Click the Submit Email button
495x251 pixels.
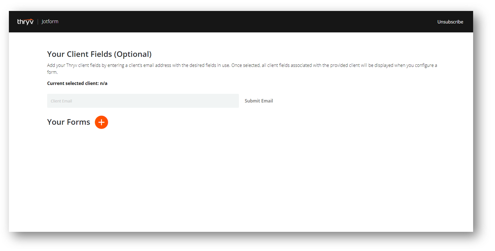pyautogui.click(x=259, y=101)
